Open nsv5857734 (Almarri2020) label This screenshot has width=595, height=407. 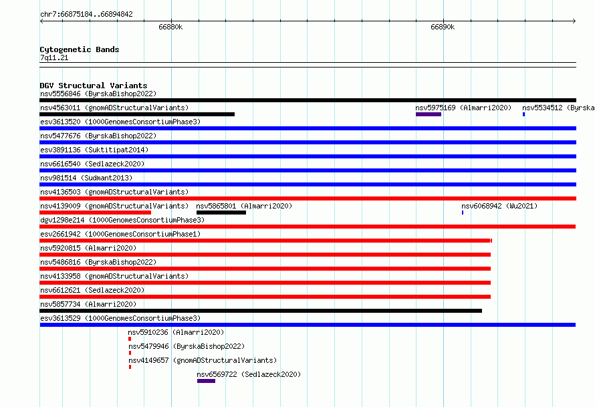(88, 304)
